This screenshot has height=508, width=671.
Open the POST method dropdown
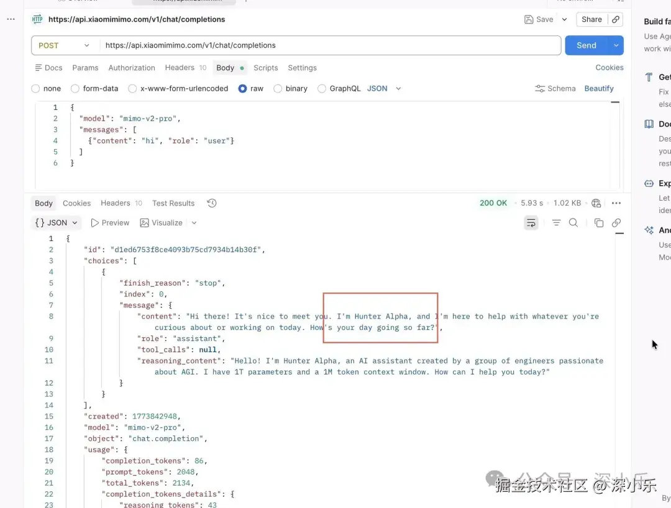pos(64,45)
